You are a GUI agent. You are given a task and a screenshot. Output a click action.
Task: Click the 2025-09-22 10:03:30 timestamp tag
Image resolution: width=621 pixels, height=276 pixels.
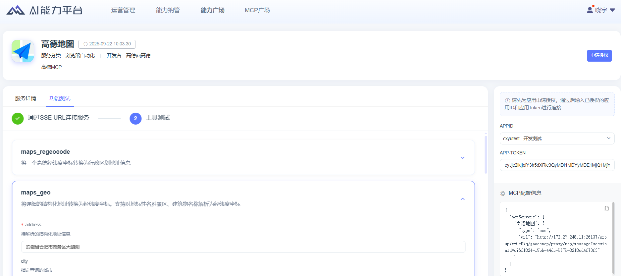[107, 44]
